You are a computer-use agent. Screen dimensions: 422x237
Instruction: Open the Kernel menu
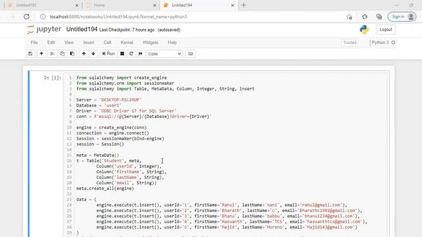pos(127,42)
